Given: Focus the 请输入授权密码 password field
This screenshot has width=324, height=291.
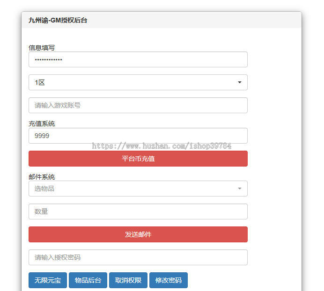Looking at the screenshot, I should pos(138,257).
